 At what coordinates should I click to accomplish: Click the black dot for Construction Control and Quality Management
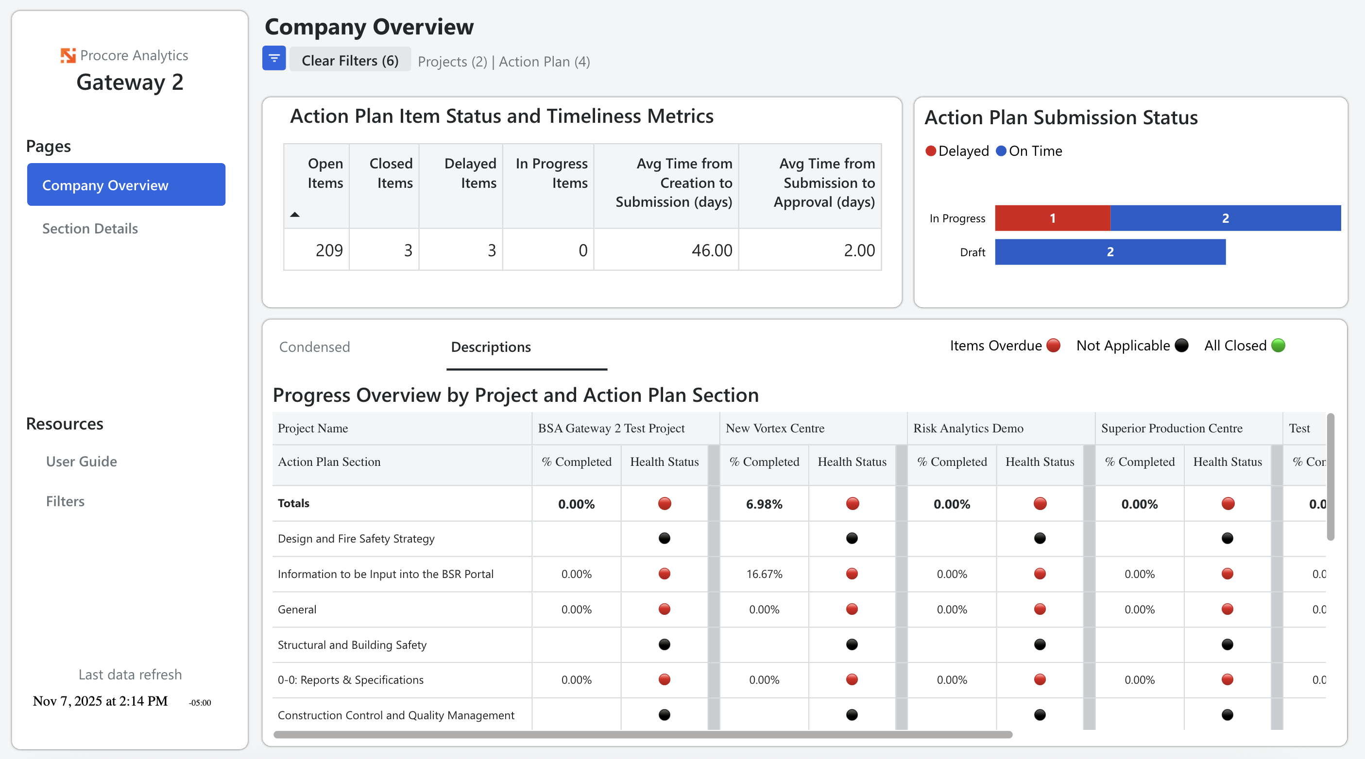[664, 714]
